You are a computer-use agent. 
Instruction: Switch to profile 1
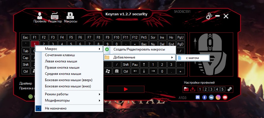[200, 89]
